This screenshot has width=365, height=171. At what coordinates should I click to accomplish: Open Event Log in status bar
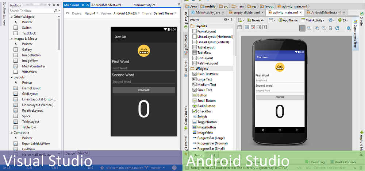[x=315, y=162]
